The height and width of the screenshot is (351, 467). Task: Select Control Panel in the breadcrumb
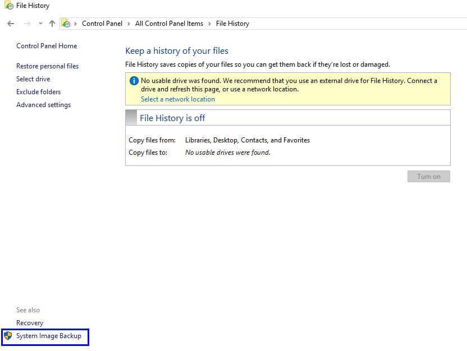[102, 24]
